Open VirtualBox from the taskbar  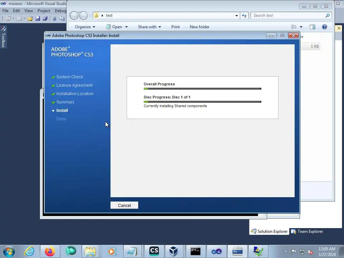(173, 251)
